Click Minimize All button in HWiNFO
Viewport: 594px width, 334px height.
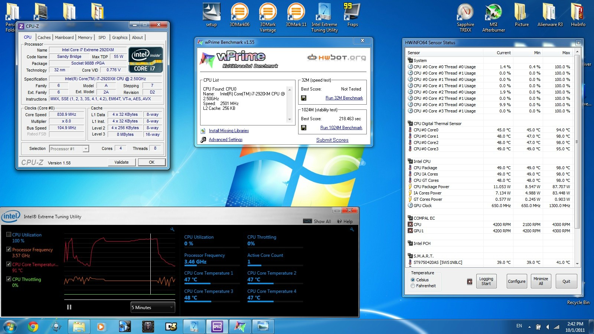coord(541,281)
